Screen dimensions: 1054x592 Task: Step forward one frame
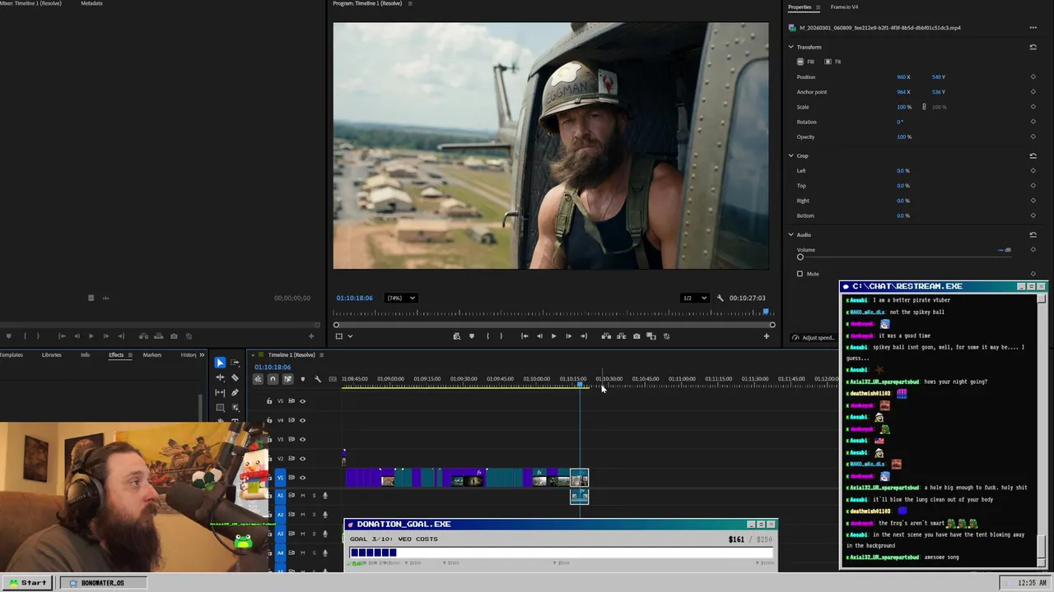(568, 335)
